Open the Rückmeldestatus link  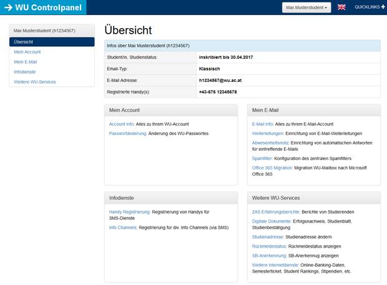click(x=269, y=246)
